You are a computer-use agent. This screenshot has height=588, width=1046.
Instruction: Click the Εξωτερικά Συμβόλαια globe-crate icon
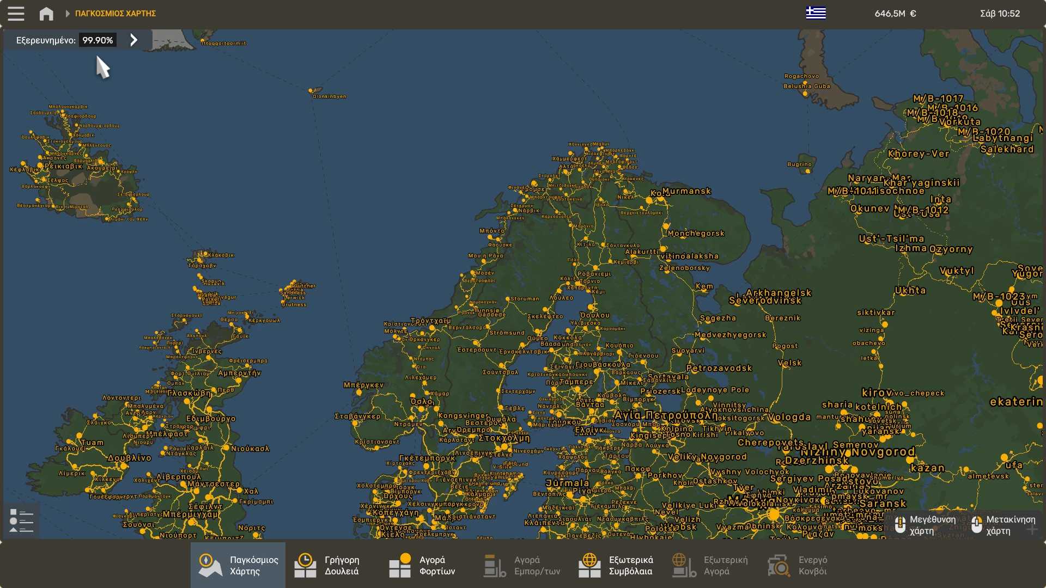pyautogui.click(x=589, y=565)
